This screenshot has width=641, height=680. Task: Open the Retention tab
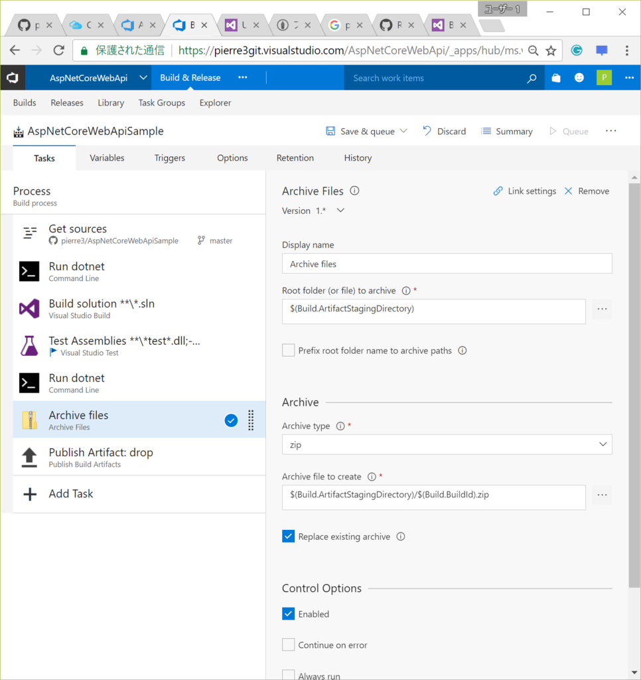(295, 158)
